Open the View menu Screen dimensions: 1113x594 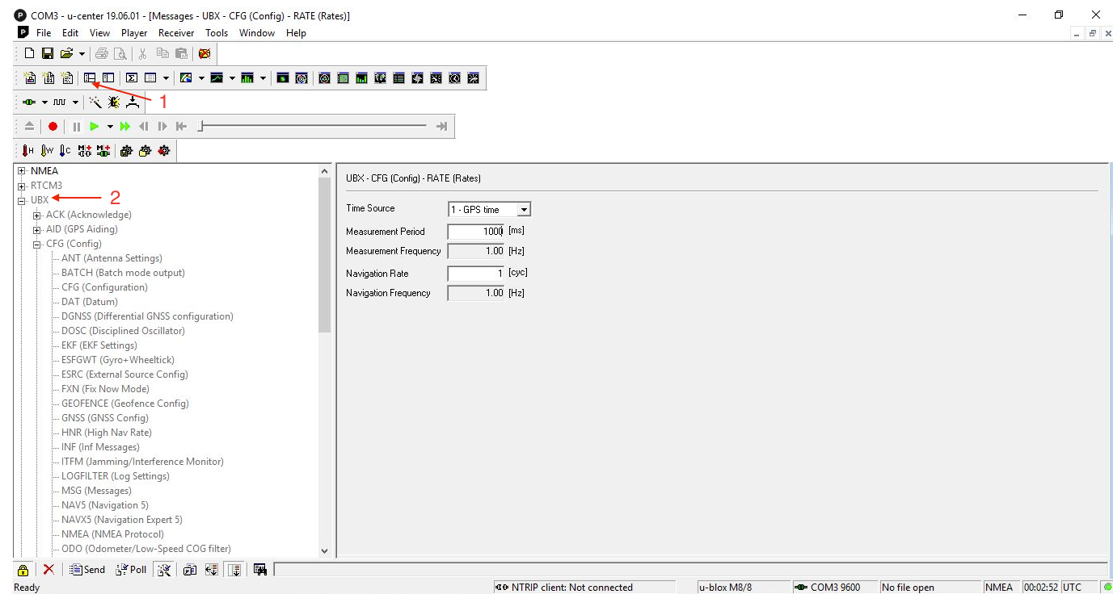tap(99, 33)
